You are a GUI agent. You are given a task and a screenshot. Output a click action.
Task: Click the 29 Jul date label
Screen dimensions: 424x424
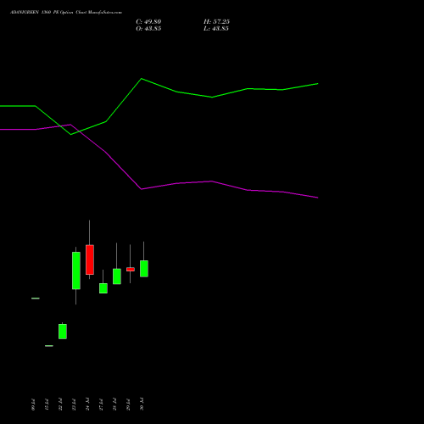(128, 404)
